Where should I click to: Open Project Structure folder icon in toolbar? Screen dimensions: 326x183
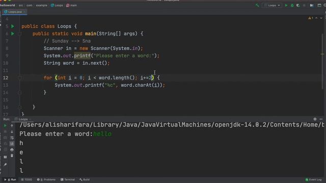(x=312, y=6)
